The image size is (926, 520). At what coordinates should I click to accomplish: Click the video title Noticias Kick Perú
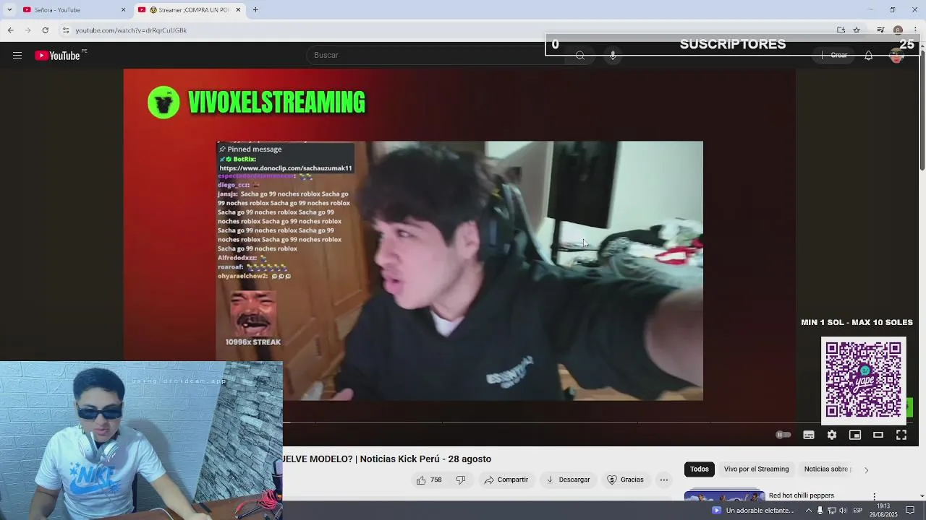[386, 459]
